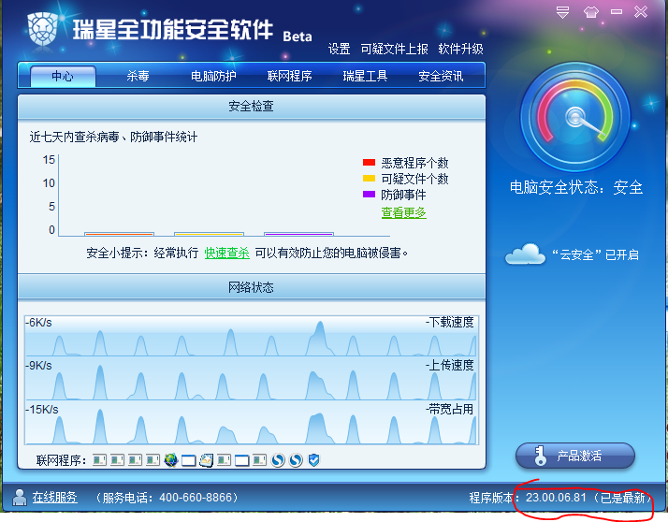
Task: Open the 电脑防护 tab
Action: point(213,77)
